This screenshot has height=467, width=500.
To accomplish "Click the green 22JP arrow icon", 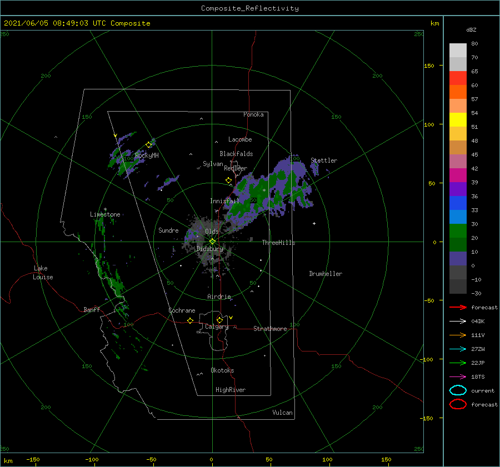I will pos(458,363).
